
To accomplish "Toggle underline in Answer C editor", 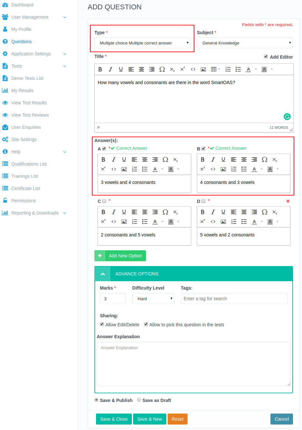I will [124, 212].
